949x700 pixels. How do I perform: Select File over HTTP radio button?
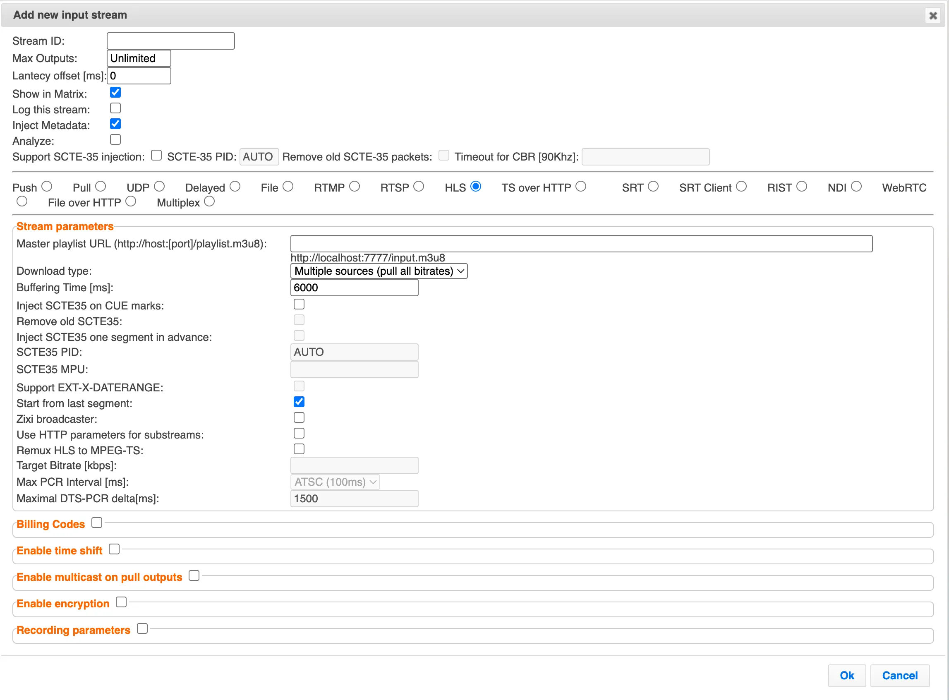click(x=131, y=201)
